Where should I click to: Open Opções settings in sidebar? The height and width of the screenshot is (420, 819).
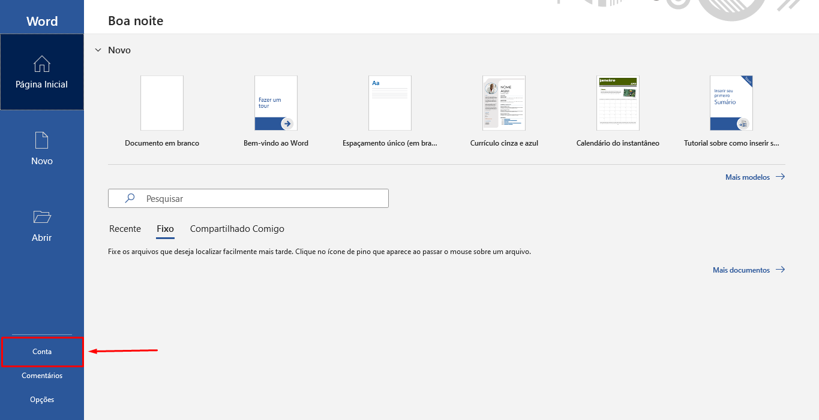point(42,400)
